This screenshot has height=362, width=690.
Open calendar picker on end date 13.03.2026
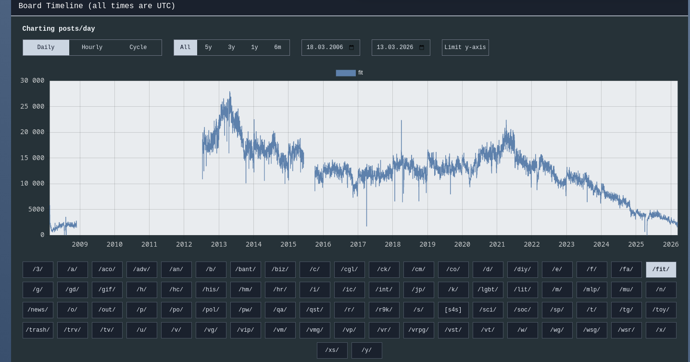422,48
